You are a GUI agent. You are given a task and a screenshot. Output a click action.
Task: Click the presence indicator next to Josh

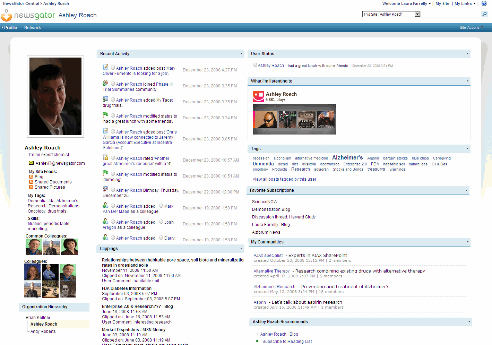point(161,222)
